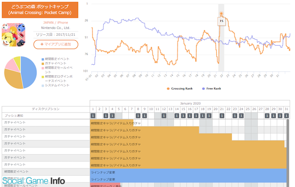Toggle システムイベント in pie chart legend
The width and height of the screenshot is (295, 187).
tap(56, 85)
